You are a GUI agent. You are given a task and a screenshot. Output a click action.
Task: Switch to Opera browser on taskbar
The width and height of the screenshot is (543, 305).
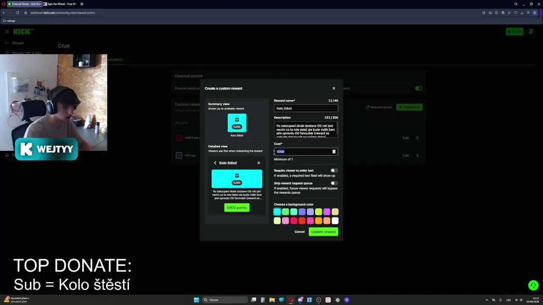[291, 300]
